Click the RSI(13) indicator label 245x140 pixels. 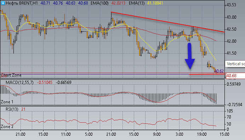12,109
